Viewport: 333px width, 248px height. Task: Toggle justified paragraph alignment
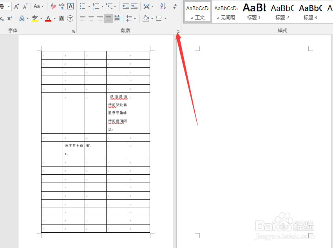click(x=109, y=18)
